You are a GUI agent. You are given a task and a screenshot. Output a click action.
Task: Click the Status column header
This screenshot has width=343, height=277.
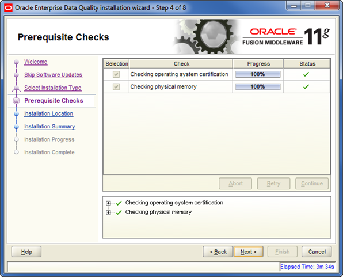(x=307, y=64)
